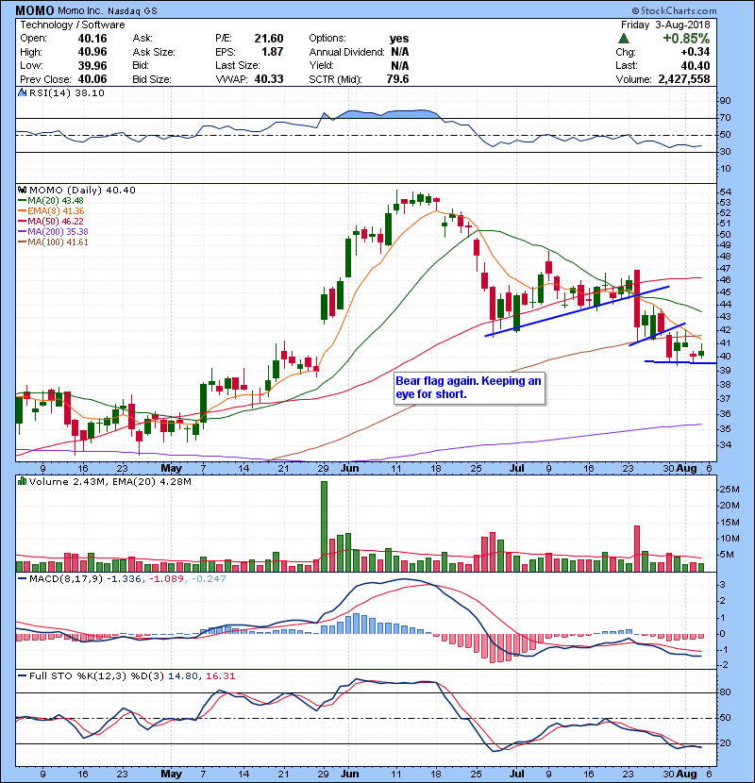The width and height of the screenshot is (755, 783).
Task: Click the Nasdaq GS exchange label
Action: click(132, 10)
